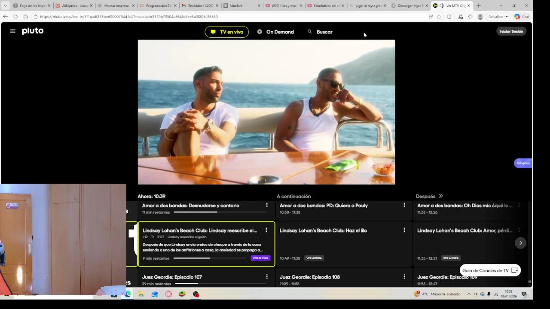Select the TV en vivo tab
This screenshot has width=550, height=309.
pos(227,32)
